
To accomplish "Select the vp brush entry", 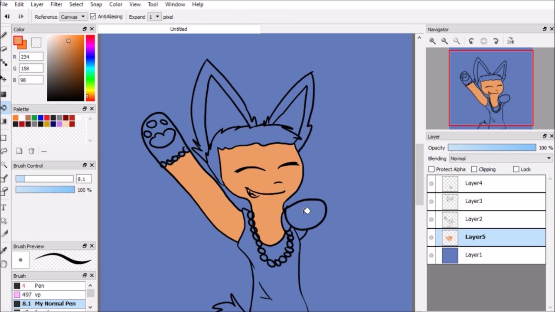I will [49, 295].
